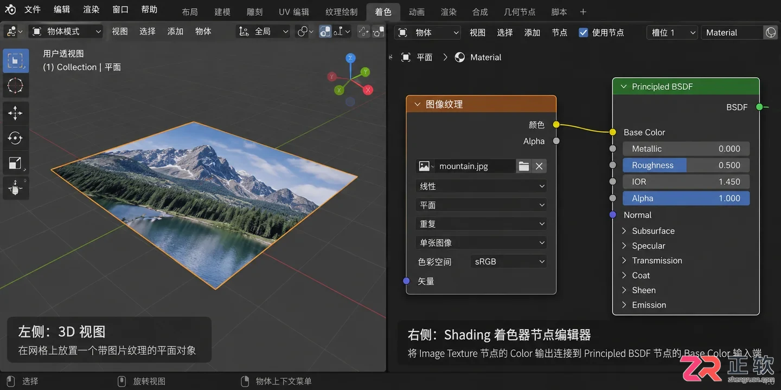Open node editor 节点 menu

point(560,32)
